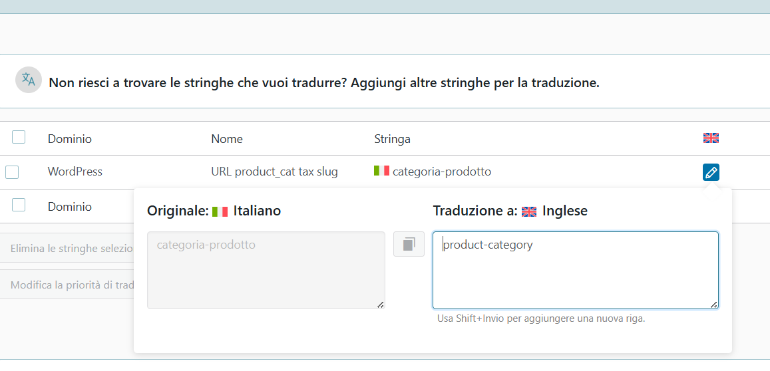Click the Italian flag next to Originale
This screenshot has height=371, width=770.
click(x=220, y=211)
